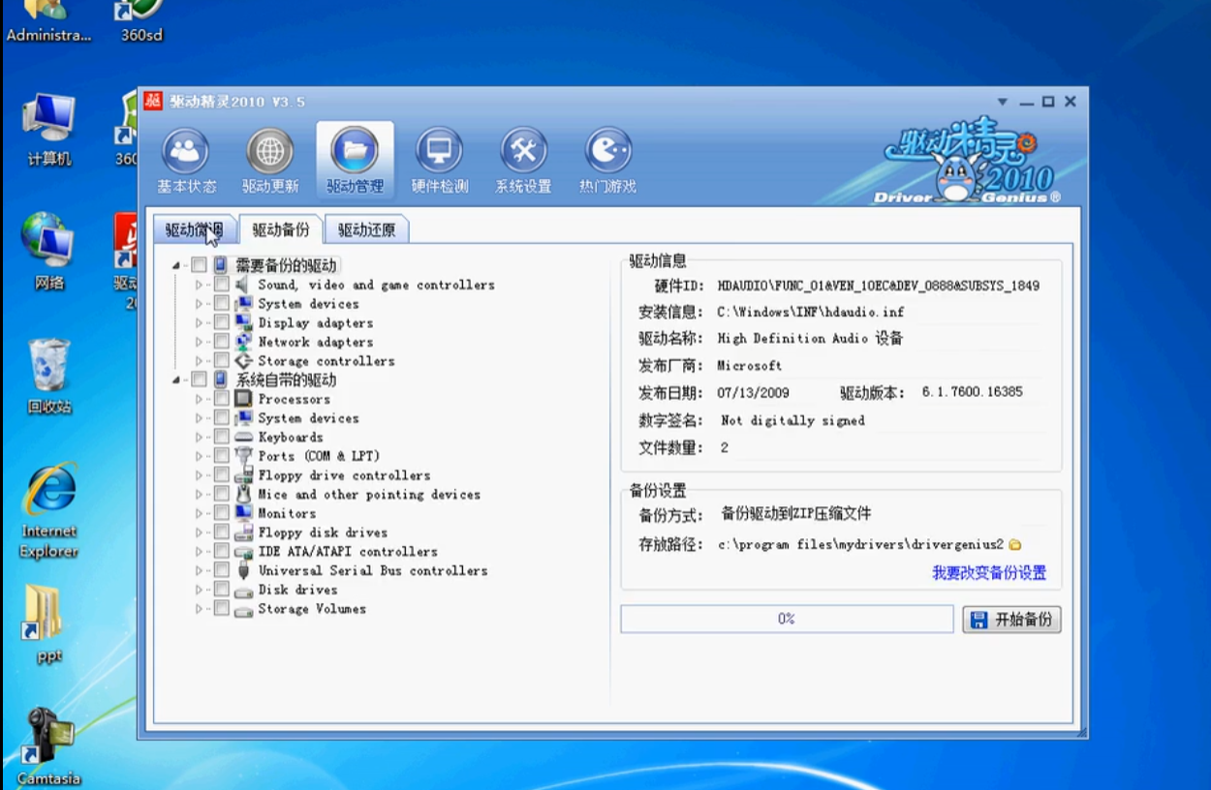1211x790 pixels.
Task: Expand the Universal Serial Bus controllers node
Action: pyautogui.click(x=200, y=570)
